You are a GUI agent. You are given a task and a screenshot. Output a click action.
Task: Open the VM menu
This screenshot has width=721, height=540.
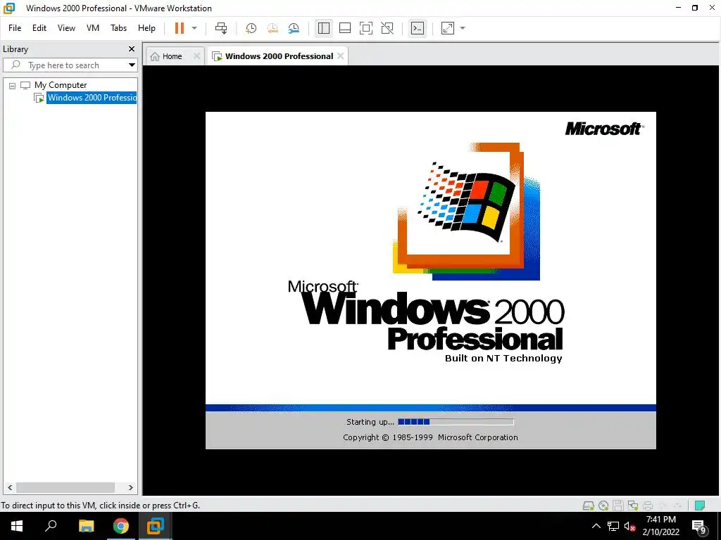[x=93, y=28]
